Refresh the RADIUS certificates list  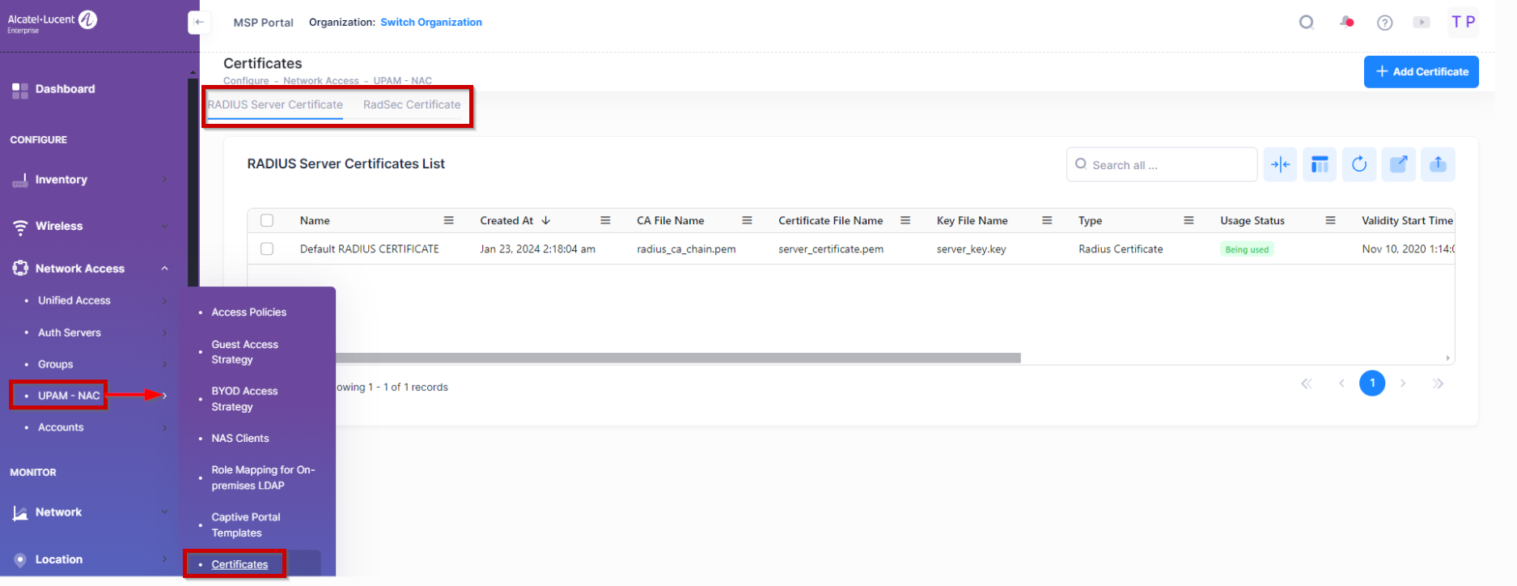tap(1359, 164)
